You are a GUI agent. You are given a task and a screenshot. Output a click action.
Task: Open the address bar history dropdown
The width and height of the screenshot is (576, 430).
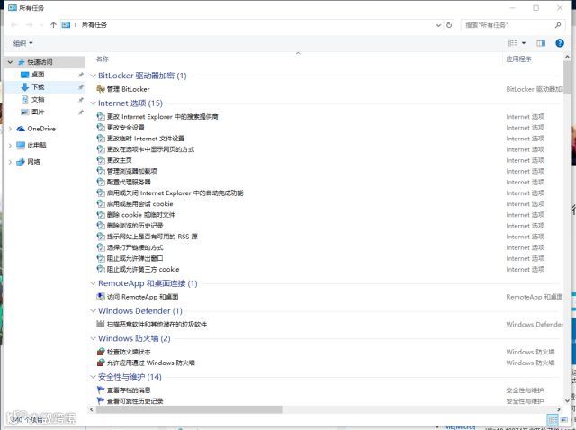[x=438, y=25]
